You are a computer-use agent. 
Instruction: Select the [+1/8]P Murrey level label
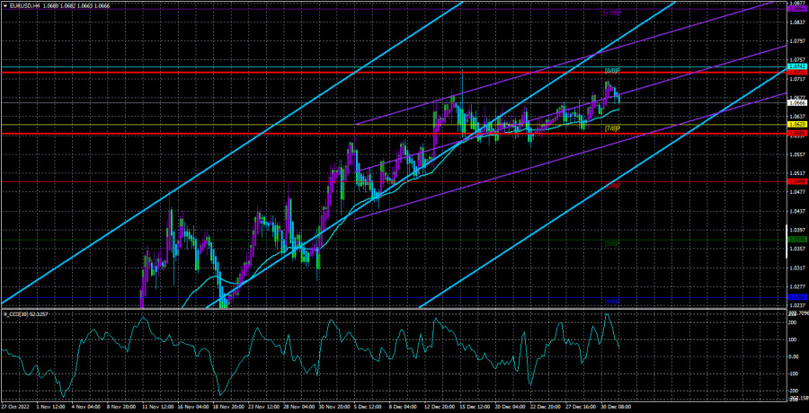point(612,13)
